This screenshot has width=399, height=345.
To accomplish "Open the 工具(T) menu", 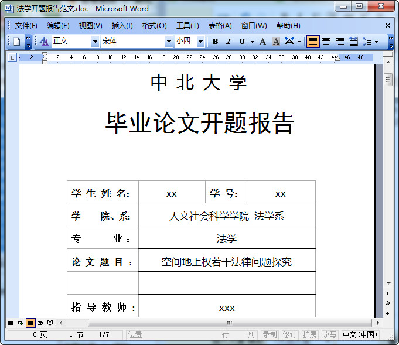I will click(187, 26).
